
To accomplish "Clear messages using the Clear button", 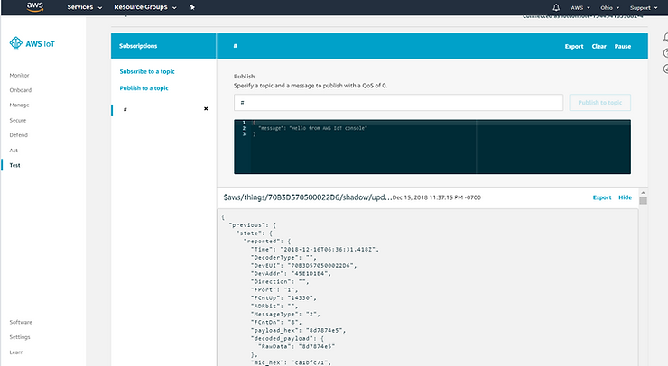I will pyautogui.click(x=598, y=46).
